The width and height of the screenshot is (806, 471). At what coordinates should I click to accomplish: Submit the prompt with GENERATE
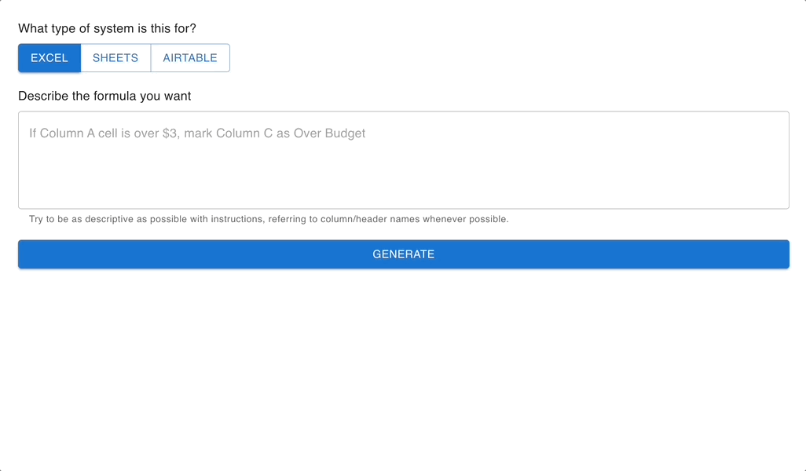403,254
